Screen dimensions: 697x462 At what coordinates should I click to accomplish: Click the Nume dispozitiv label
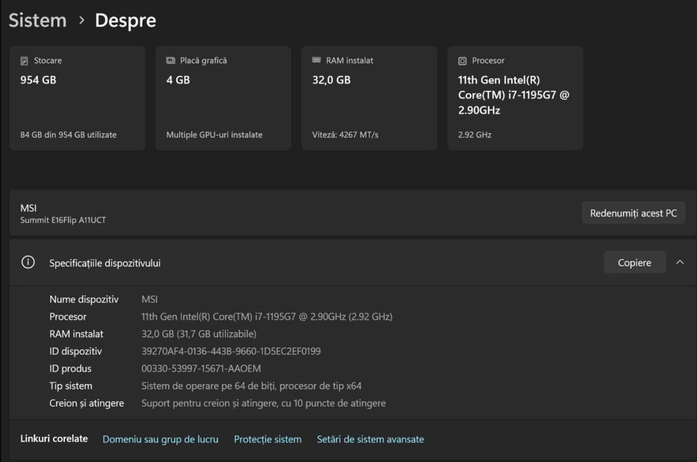pos(84,300)
